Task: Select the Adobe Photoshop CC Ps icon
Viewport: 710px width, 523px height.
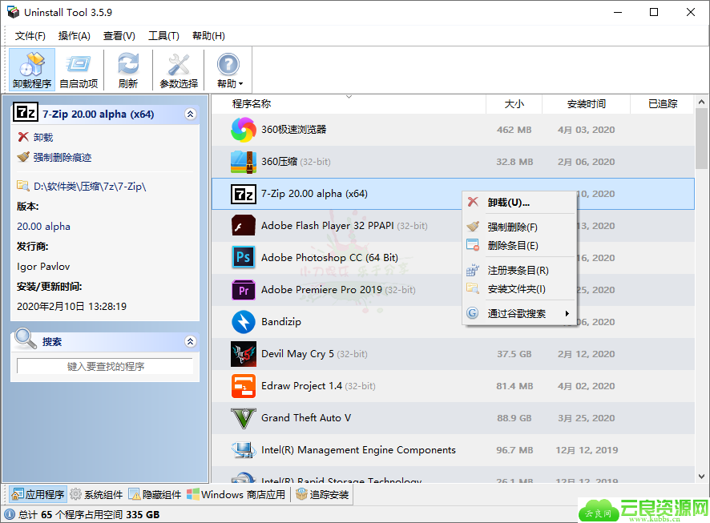Action: pos(244,257)
